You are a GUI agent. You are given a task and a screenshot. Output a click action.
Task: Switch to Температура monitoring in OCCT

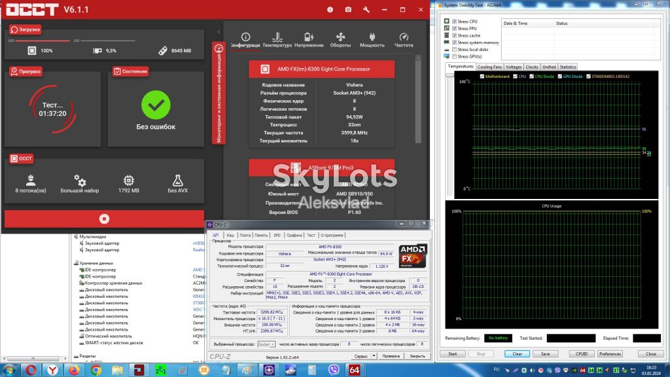click(x=277, y=40)
